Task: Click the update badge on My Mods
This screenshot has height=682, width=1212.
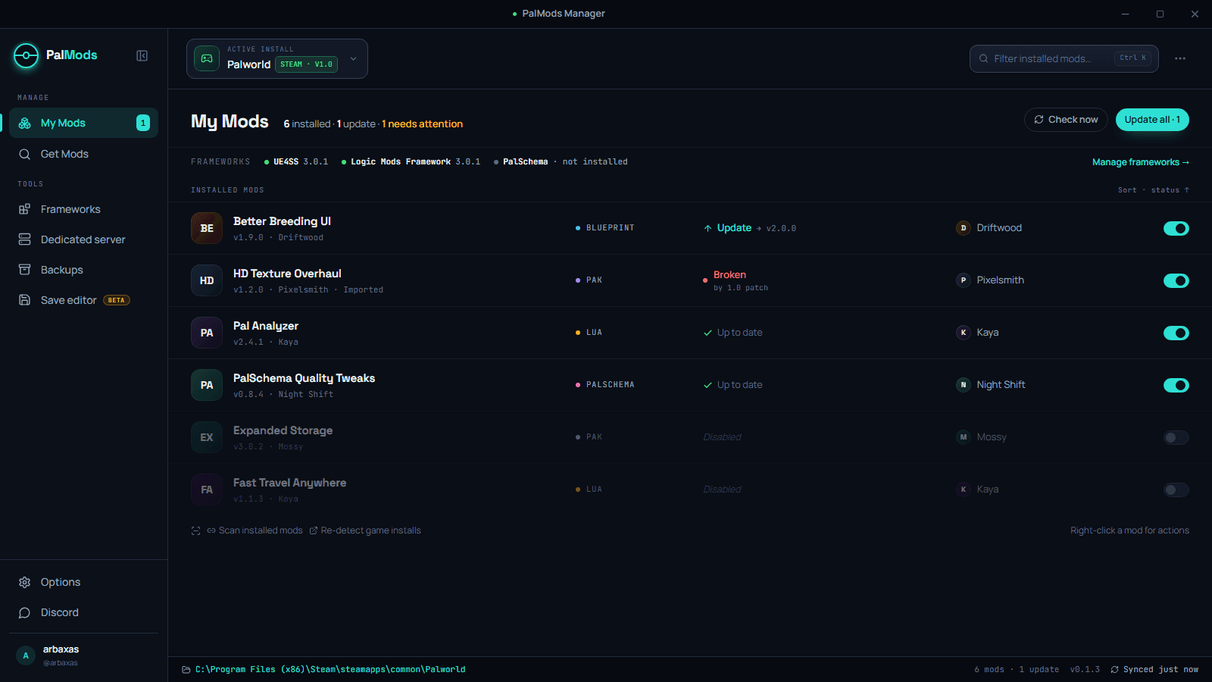Action: tap(143, 123)
